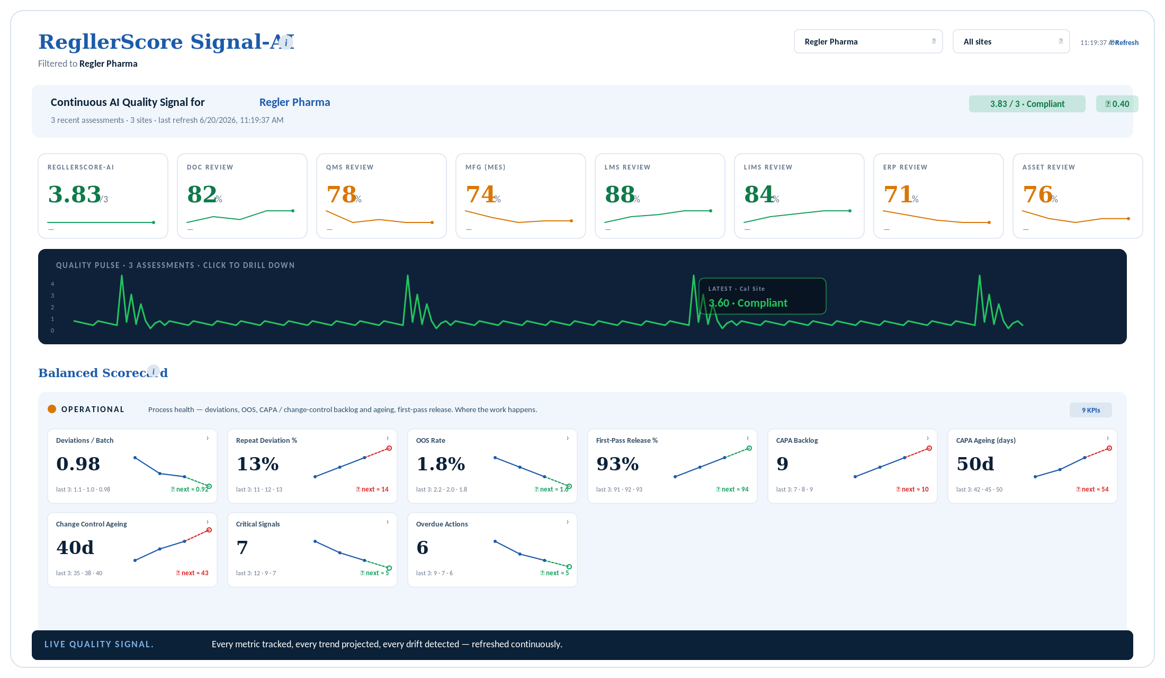Click the orange Operational status dot
Screen dimensions: 1165x678
[x=52, y=409]
